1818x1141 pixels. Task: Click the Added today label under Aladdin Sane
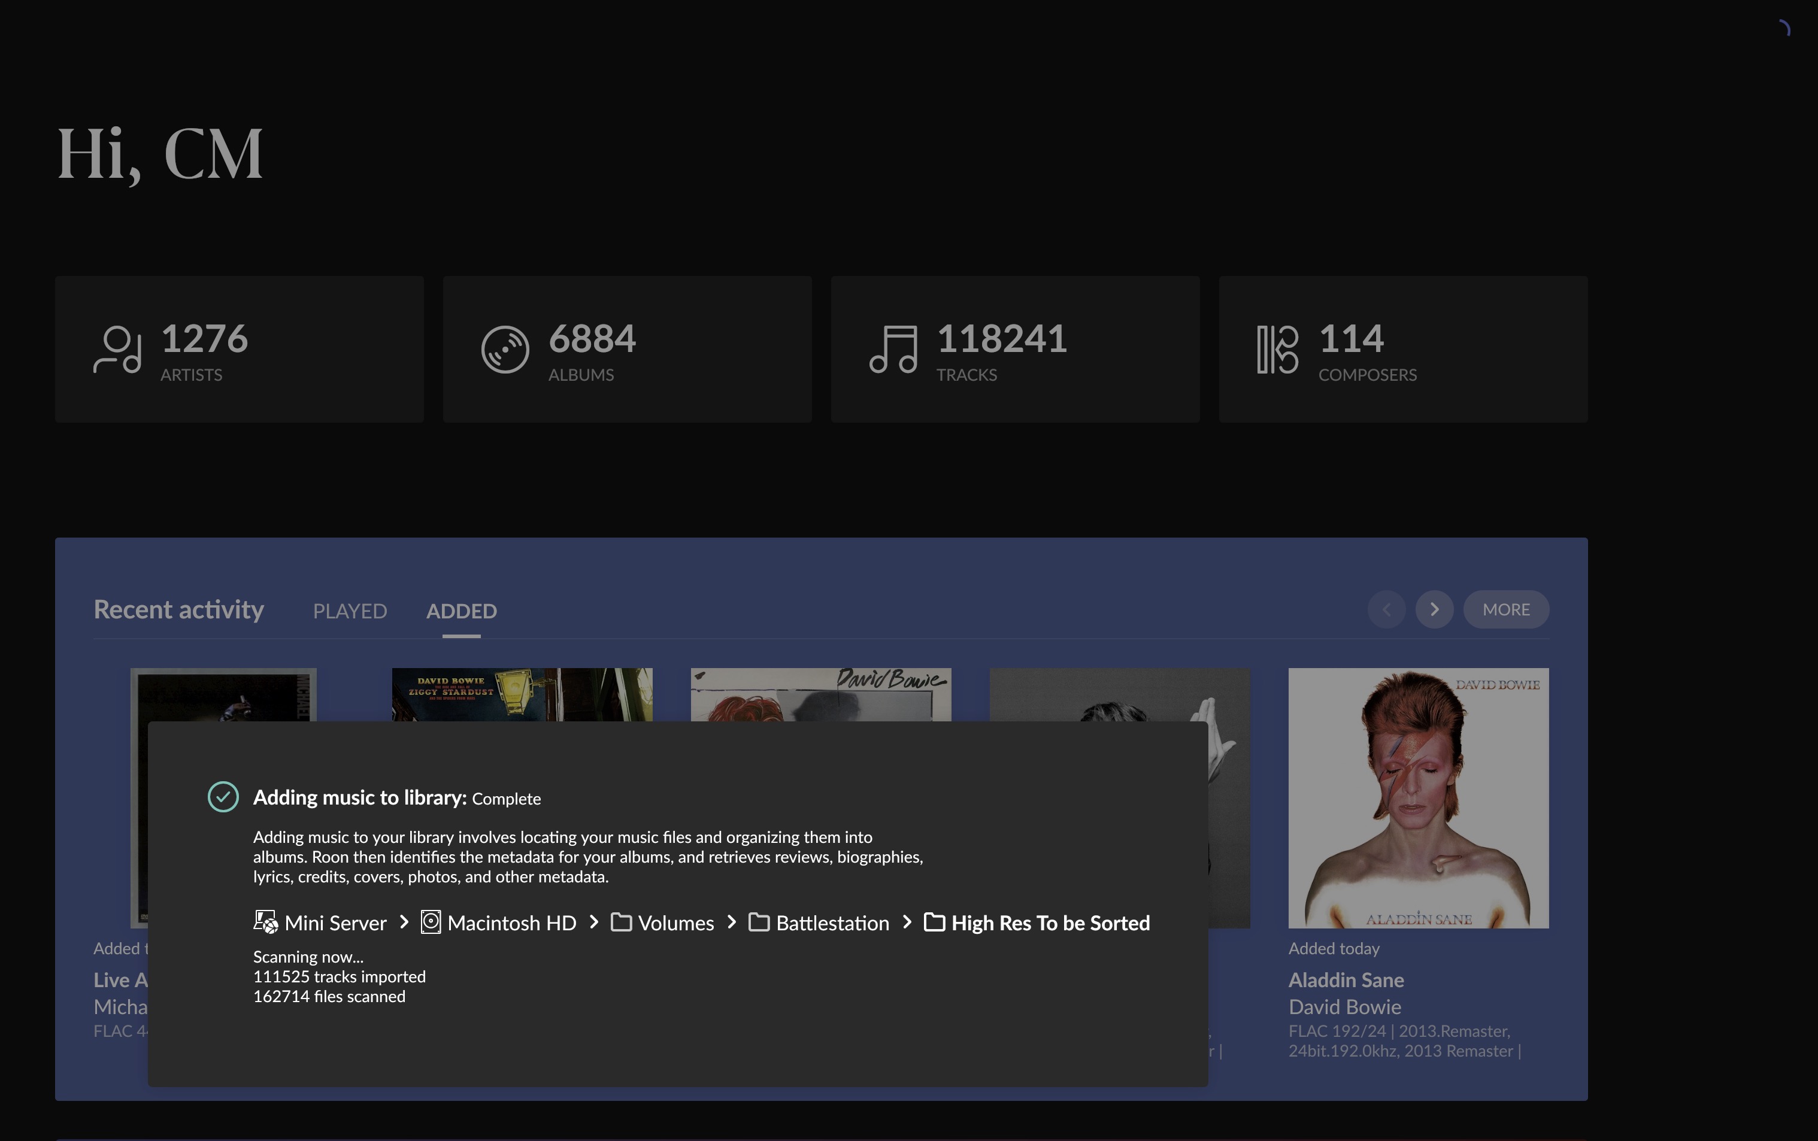(1334, 949)
